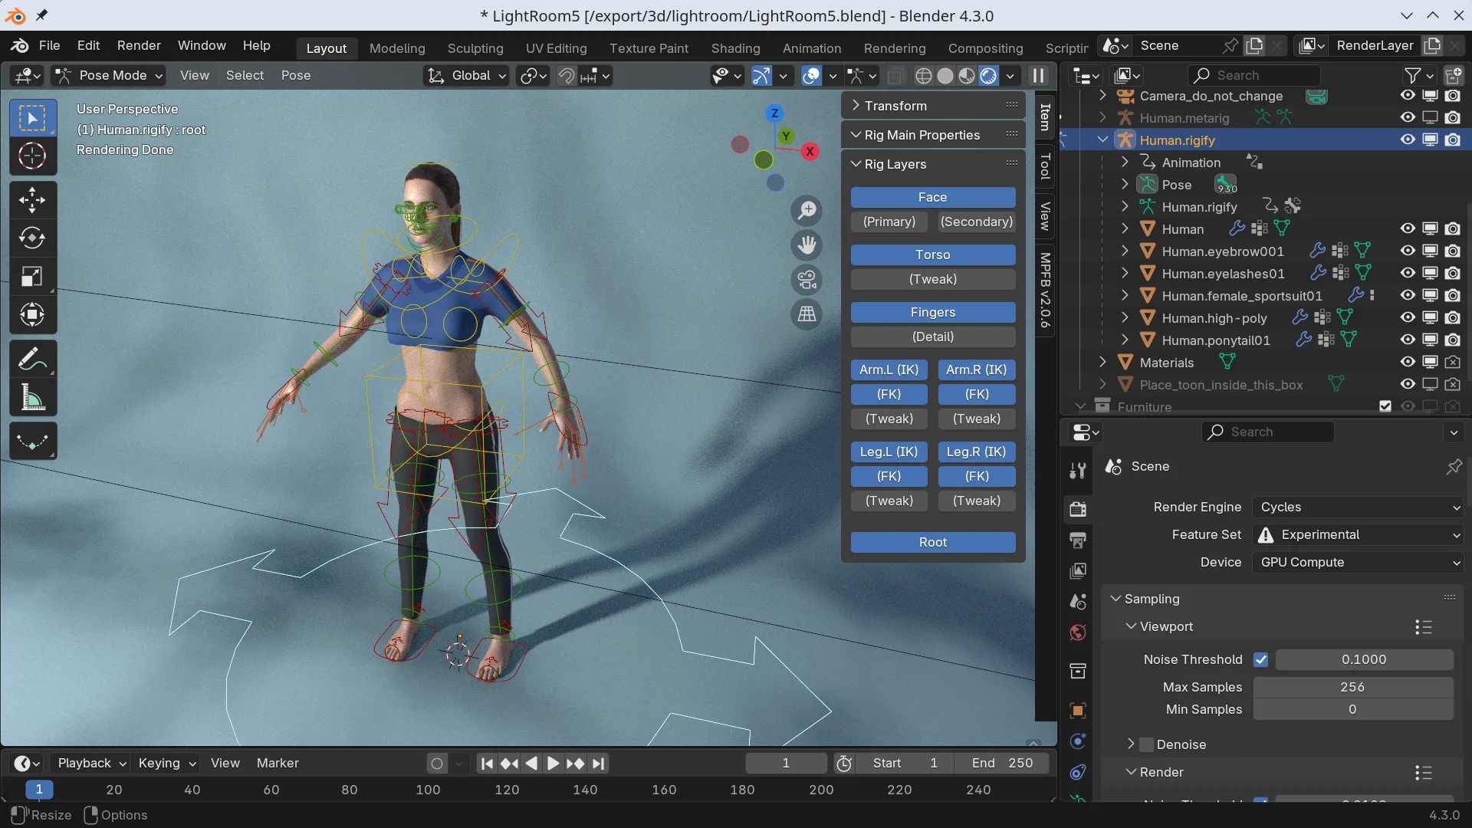Activate the Measure tool

(32, 397)
